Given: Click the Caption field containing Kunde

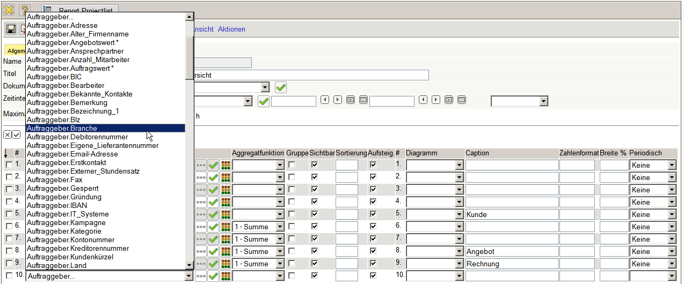Looking at the screenshot, I should click(x=511, y=214).
